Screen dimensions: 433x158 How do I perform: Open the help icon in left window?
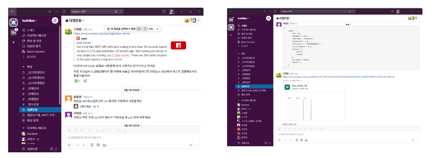click(164, 11)
